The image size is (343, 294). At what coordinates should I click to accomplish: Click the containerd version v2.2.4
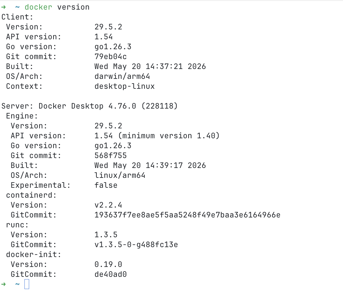click(108, 205)
